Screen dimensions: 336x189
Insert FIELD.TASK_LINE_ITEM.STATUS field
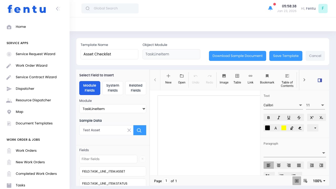[x=113, y=183]
